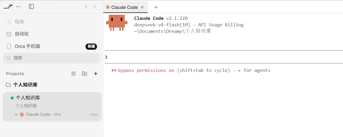Image resolution: width=343 pixels, height=137 pixels.
Task: Click the Orca logo icon
Action: [x=8, y=7]
